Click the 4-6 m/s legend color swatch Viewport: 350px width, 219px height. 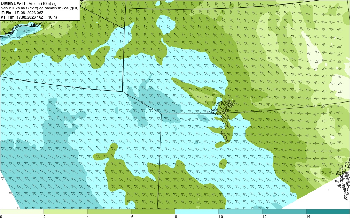[109, 212]
